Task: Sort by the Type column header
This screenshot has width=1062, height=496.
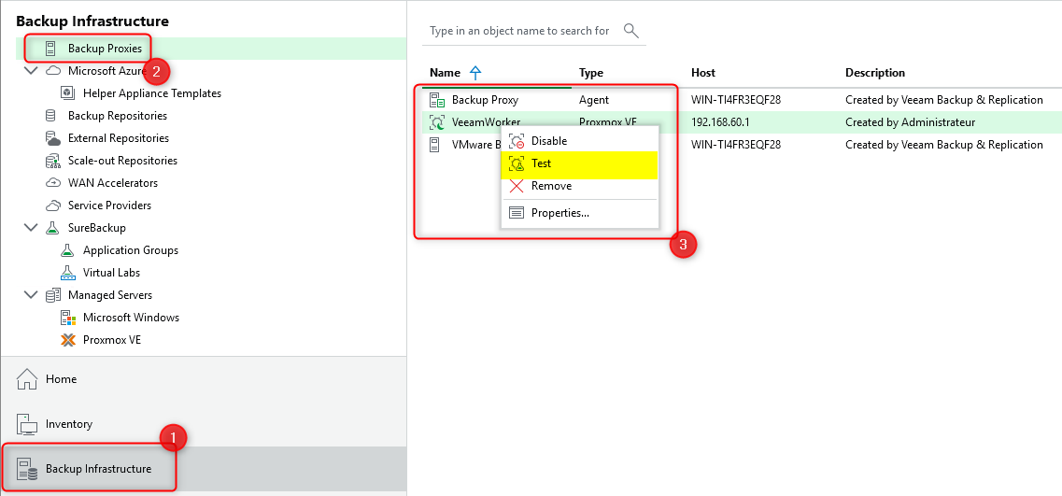Action: click(x=590, y=73)
